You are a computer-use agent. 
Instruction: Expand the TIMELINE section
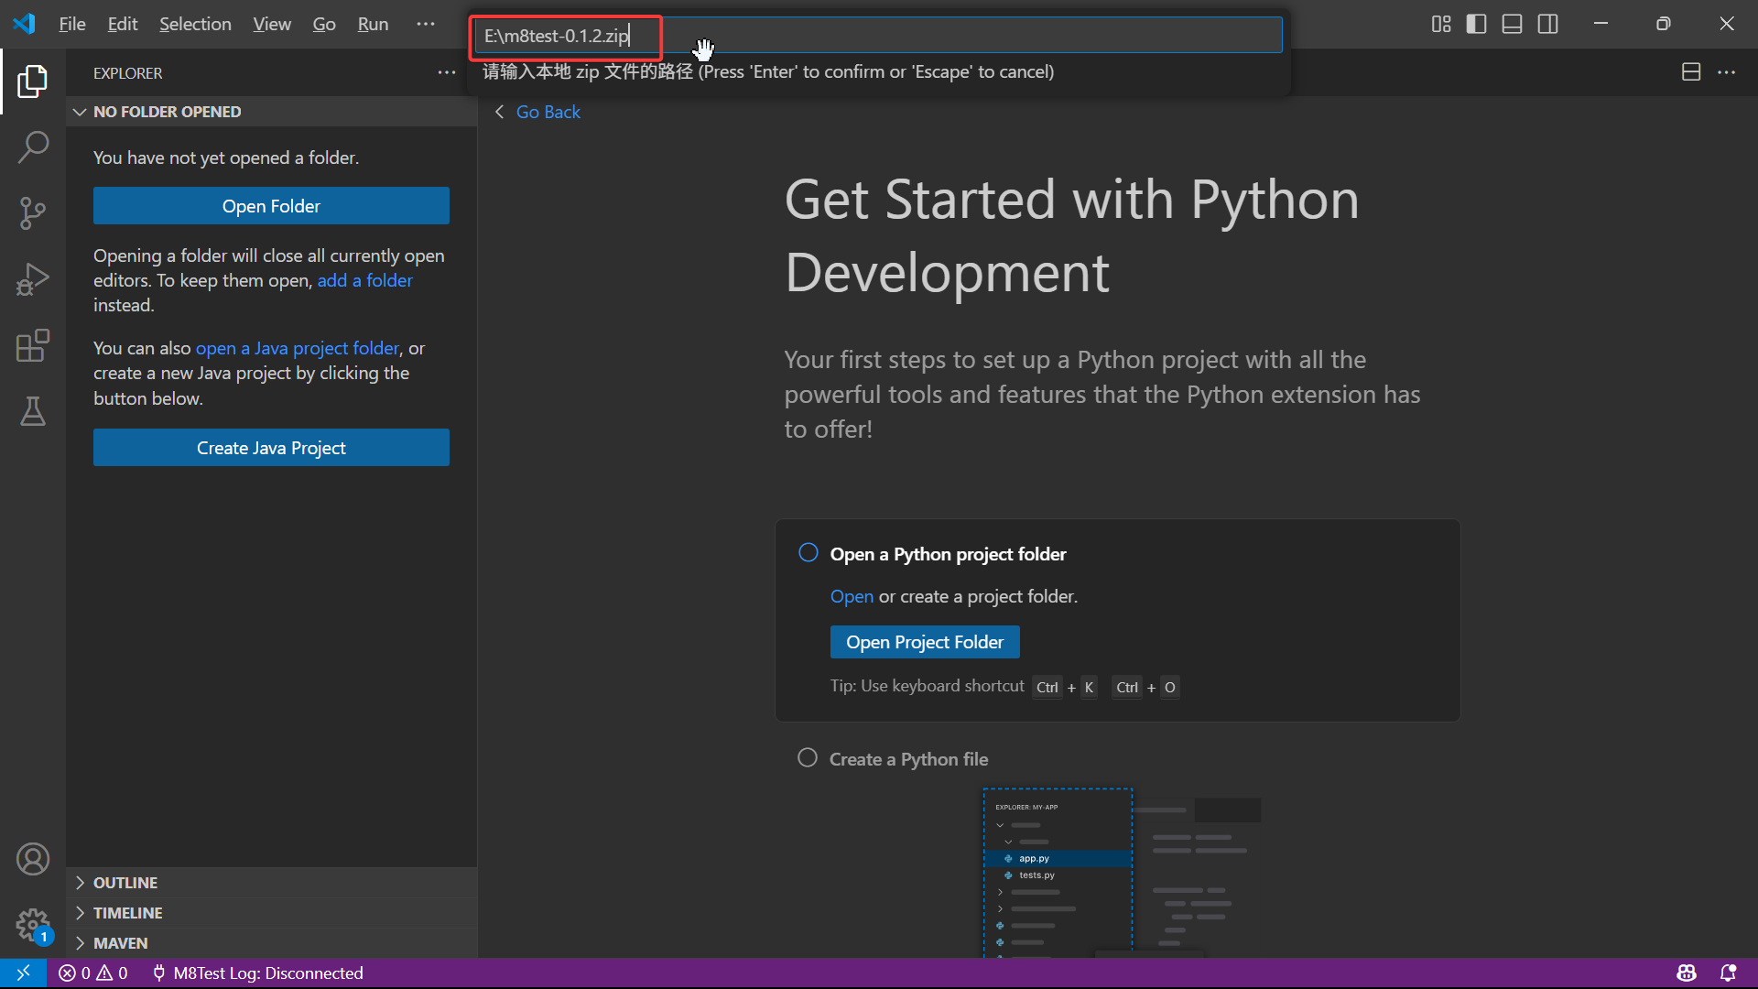click(x=127, y=913)
